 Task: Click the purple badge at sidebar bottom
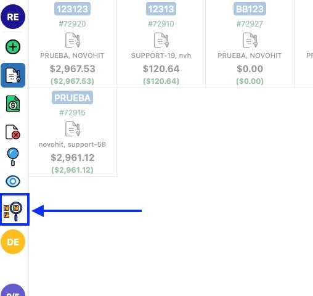tap(13, 290)
